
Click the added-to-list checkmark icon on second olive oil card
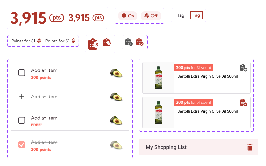click(243, 103)
